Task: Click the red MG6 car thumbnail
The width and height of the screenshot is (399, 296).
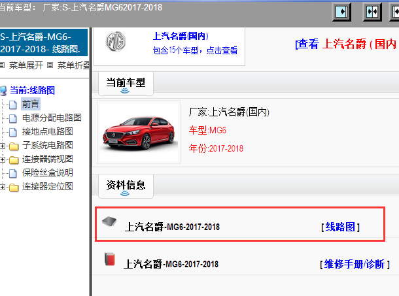Action: click(139, 132)
